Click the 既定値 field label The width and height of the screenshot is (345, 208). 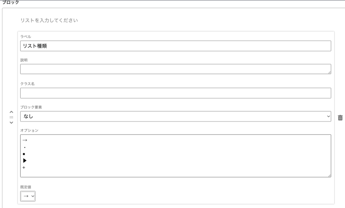point(25,187)
